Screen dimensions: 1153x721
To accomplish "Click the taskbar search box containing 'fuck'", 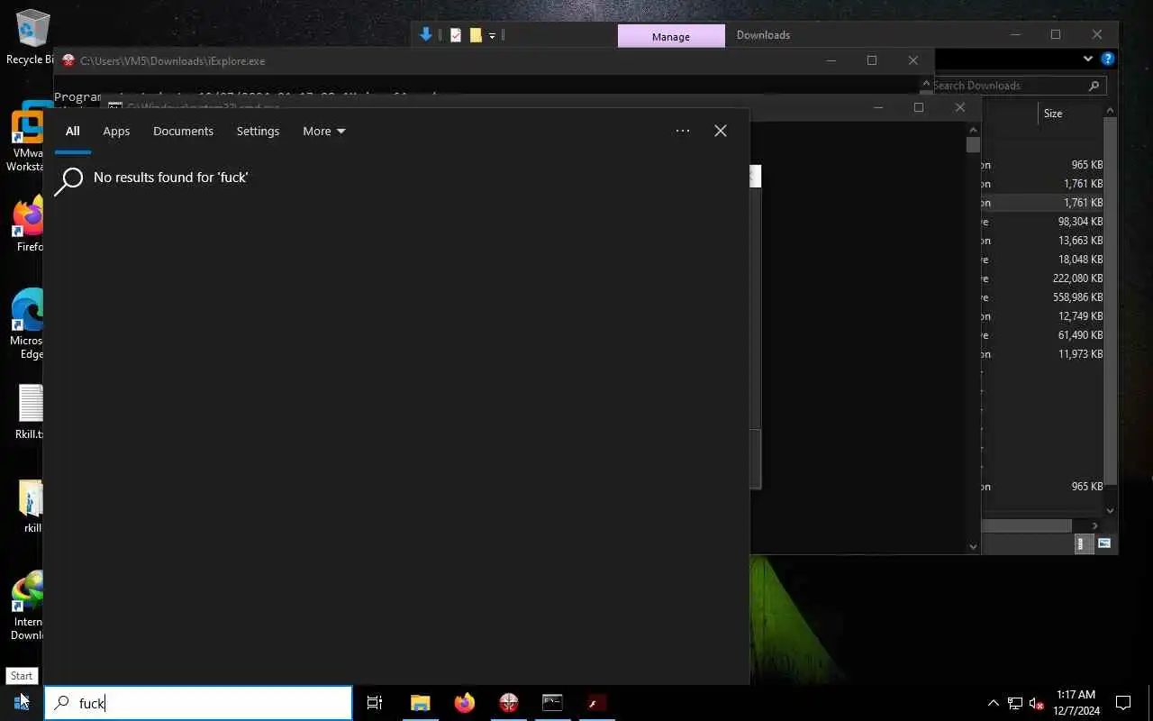I will tap(198, 703).
